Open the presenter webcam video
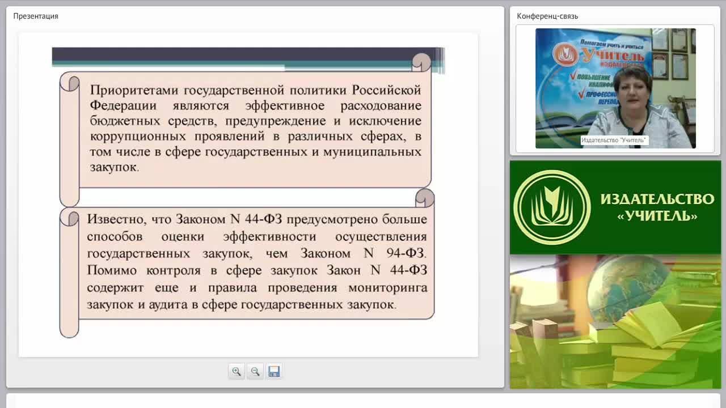The height and width of the screenshot is (408, 726). click(615, 88)
